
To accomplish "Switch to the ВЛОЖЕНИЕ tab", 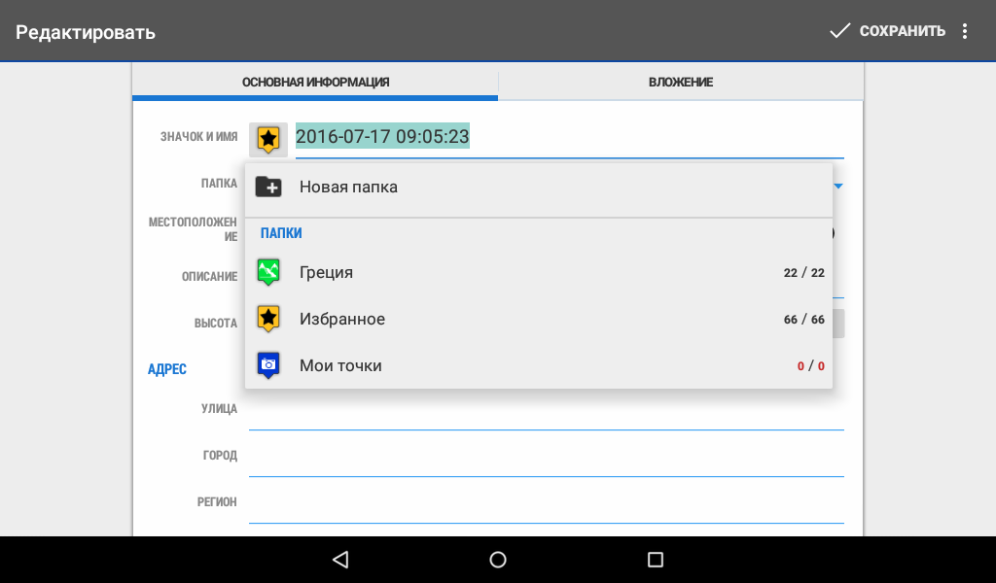I will (681, 83).
